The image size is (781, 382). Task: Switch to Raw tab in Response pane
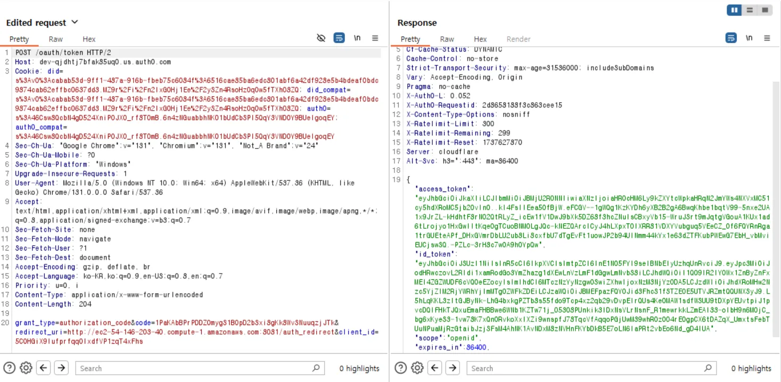tap(447, 39)
